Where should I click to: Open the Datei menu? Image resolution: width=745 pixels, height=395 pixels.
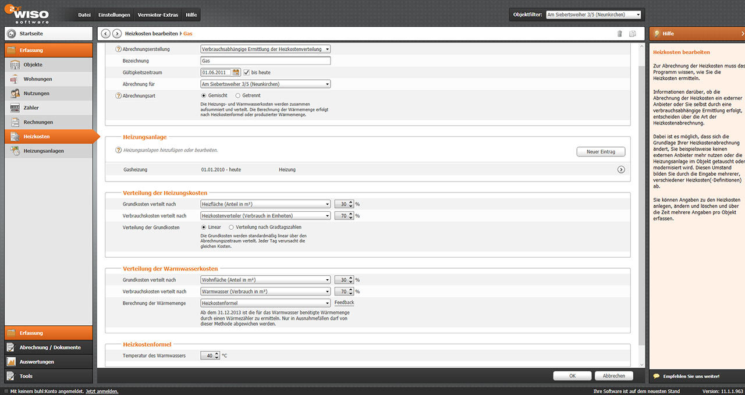tap(84, 15)
